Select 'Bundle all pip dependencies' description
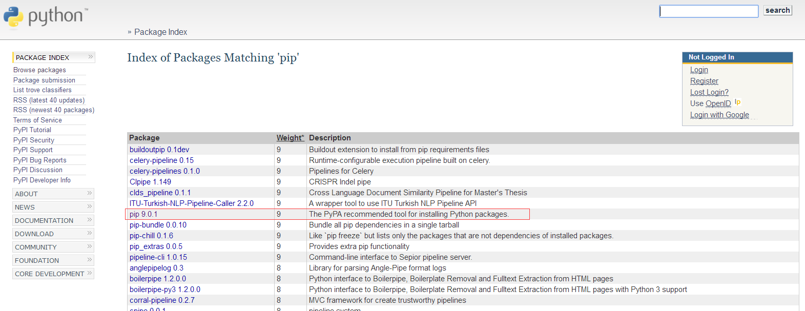Screen dimensions: 805x311 [x=384, y=225]
